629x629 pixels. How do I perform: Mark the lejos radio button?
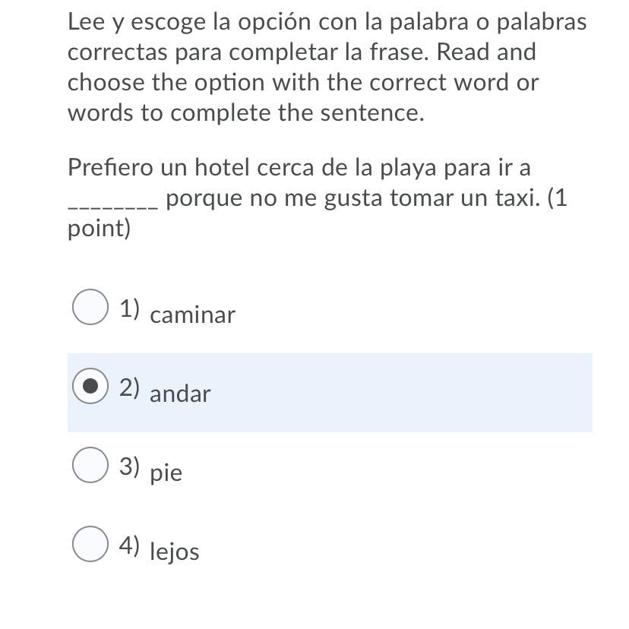point(90,544)
